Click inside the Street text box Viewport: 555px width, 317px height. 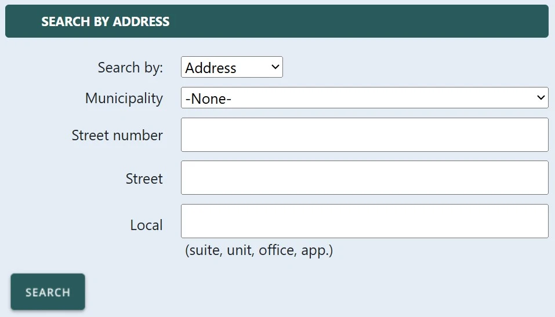click(364, 178)
